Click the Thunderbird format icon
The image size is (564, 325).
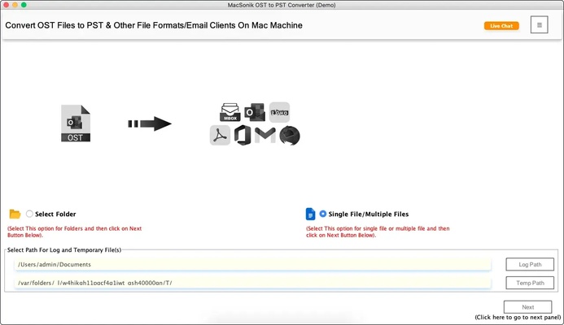(290, 136)
